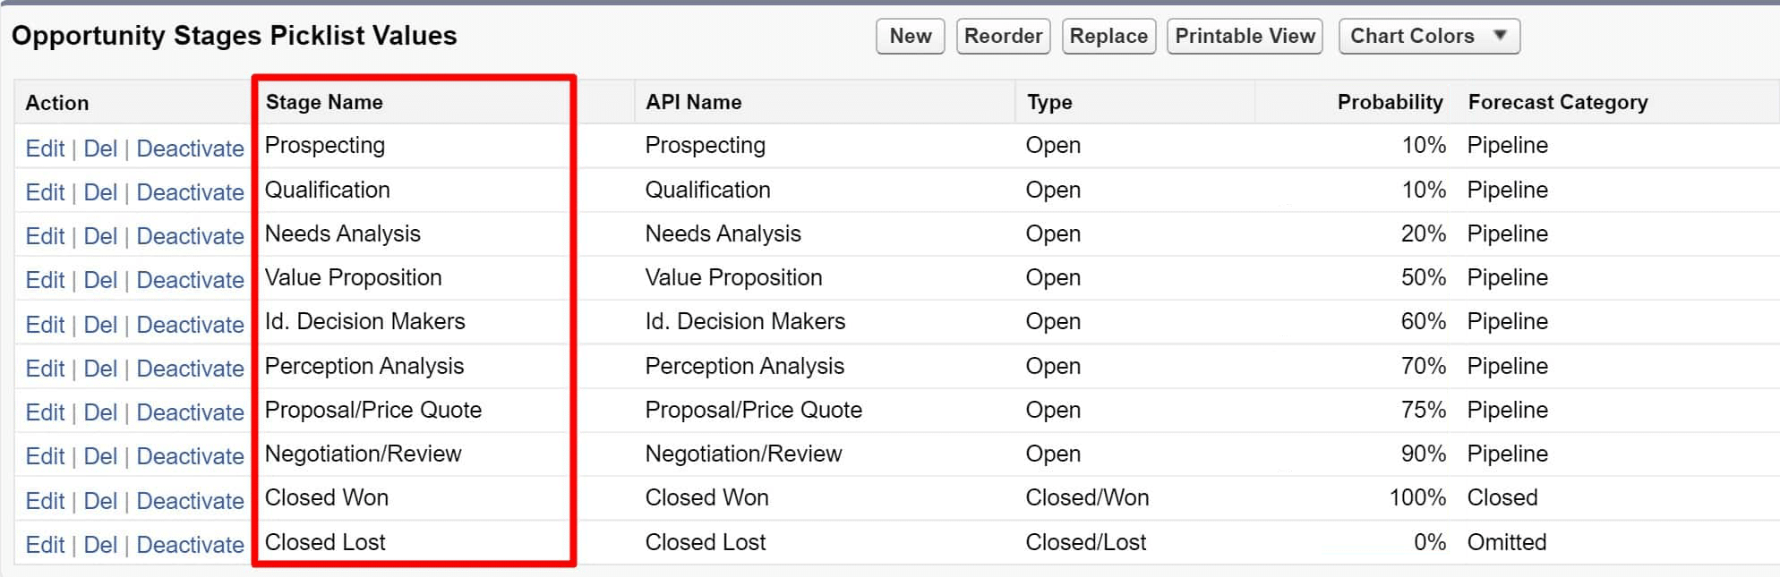Screen dimensions: 1780x577
Task: Click the Id. Decision Makers API name cell
Action: (745, 321)
